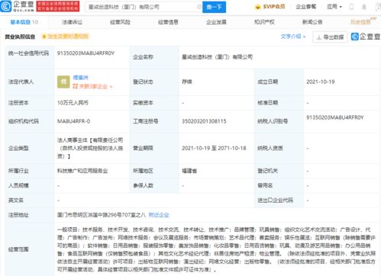
Task: Clear the search field with the X icon
Action: point(199,7)
